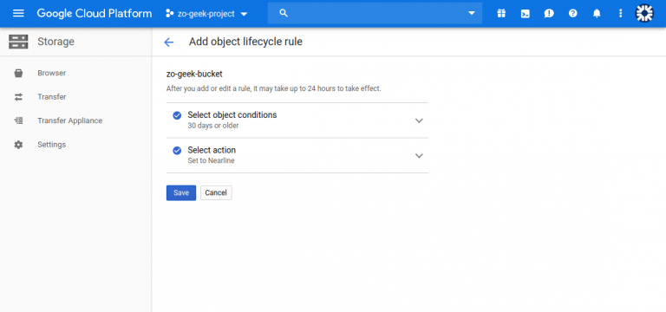666x312 pixels.
Task: Expand the search bar dropdown arrow
Action: pyautogui.click(x=472, y=13)
